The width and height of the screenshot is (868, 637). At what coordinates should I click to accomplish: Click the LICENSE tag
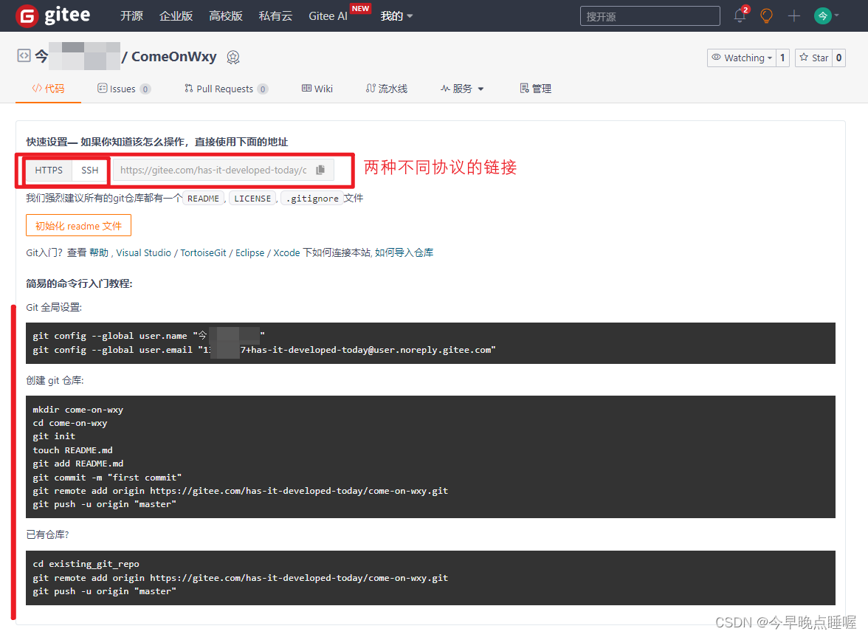[x=252, y=199]
